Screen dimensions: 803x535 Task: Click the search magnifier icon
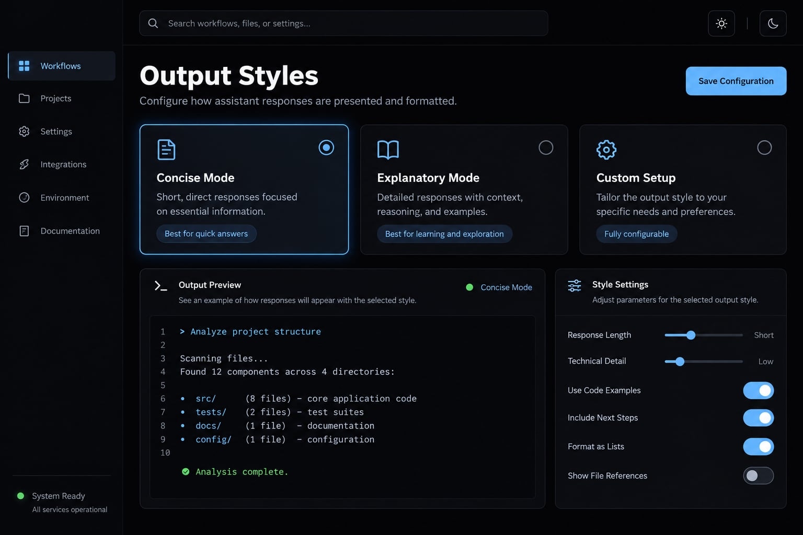pos(153,24)
